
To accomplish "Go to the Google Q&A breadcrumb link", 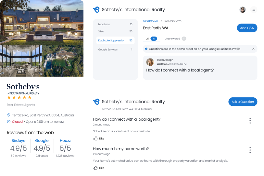I will click(150, 21).
